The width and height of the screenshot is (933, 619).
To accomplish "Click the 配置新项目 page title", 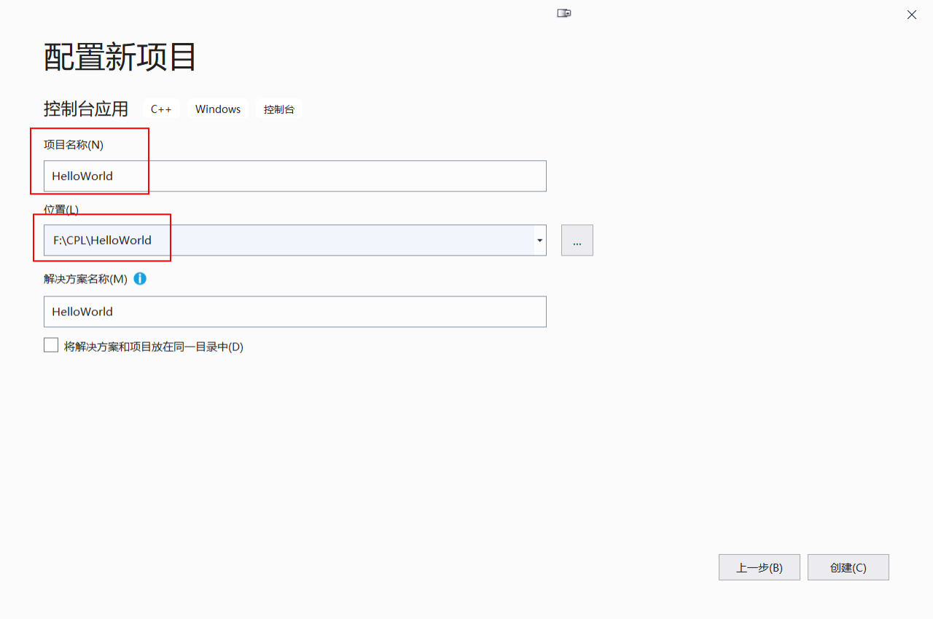I will pyautogui.click(x=120, y=57).
